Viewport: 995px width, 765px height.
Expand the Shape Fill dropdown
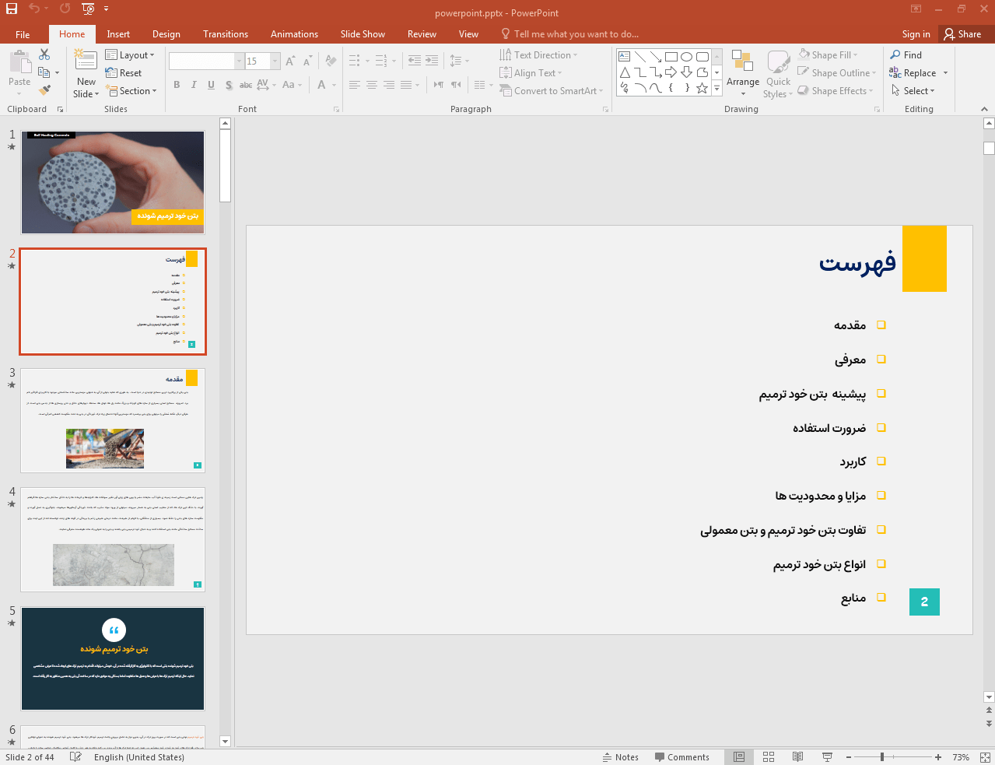tap(855, 55)
